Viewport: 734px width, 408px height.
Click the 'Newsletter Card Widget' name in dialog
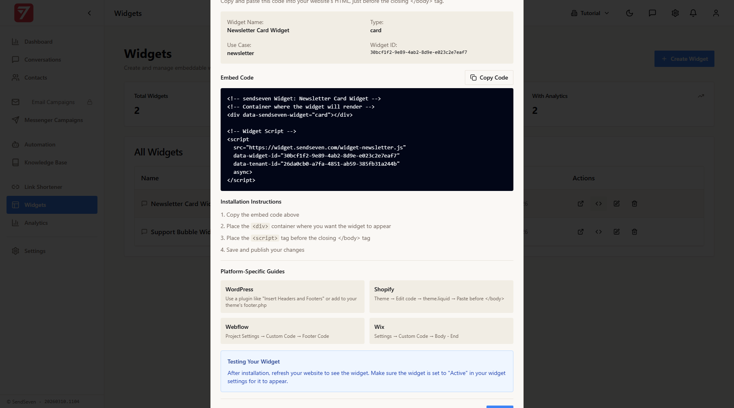[258, 30]
